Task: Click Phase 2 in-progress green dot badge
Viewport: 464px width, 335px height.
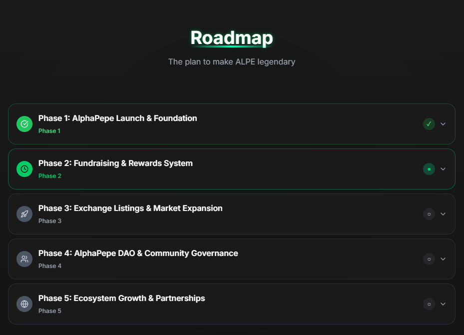Action: [x=429, y=169]
